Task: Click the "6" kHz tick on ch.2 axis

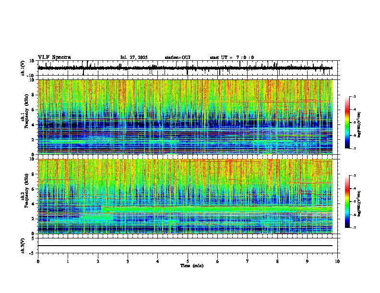Action: [34, 189]
